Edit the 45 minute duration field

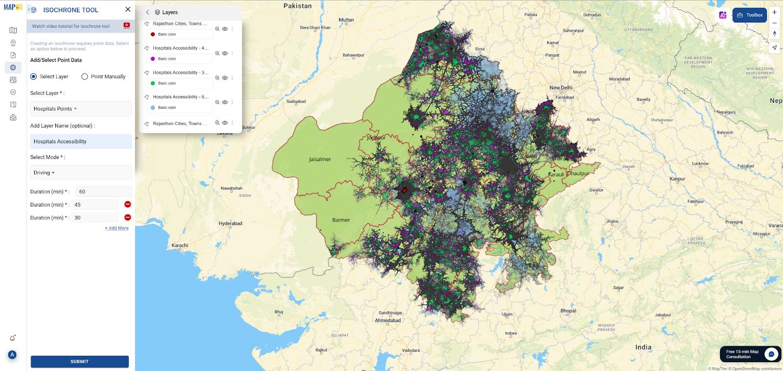(x=95, y=205)
